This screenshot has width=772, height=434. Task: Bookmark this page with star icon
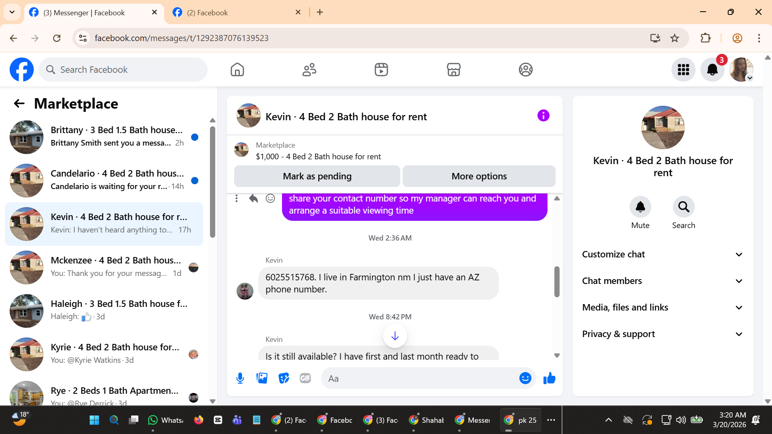(675, 38)
